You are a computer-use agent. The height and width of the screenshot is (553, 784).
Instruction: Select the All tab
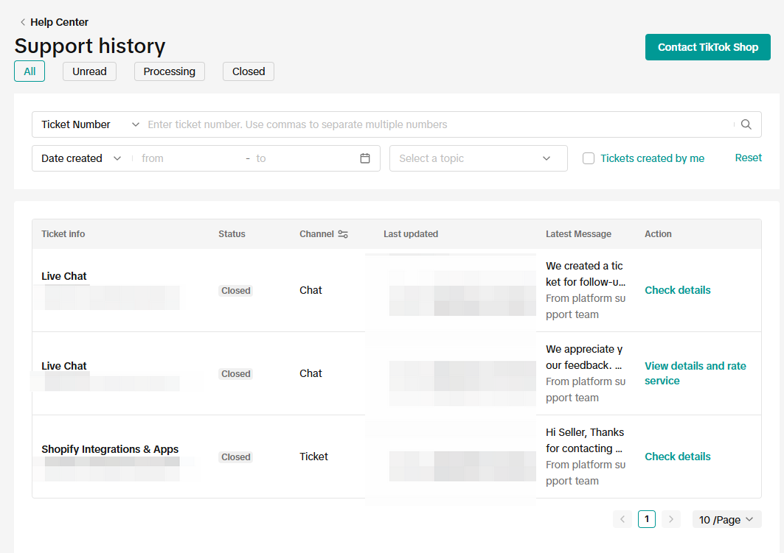[x=30, y=71]
